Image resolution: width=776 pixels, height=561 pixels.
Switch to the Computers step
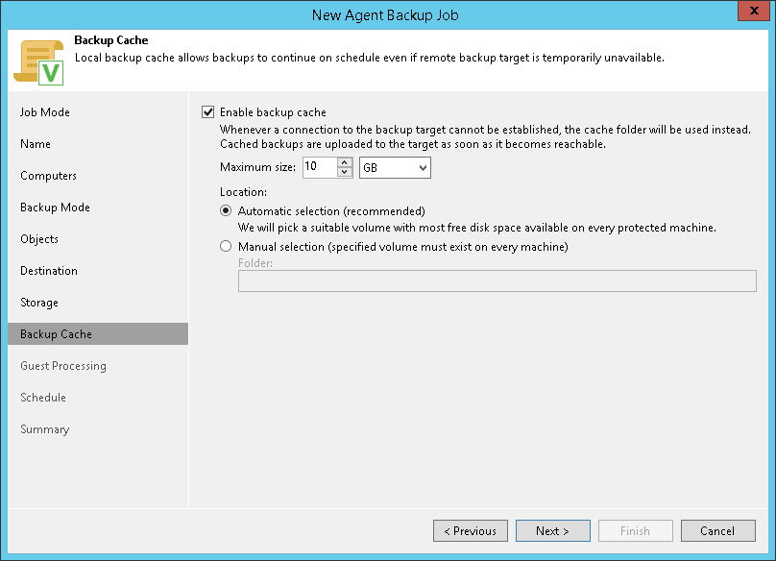48,176
